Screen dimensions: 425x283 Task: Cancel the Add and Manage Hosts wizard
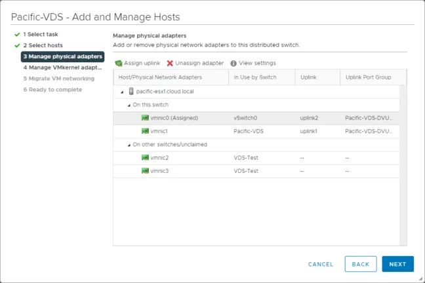(321, 264)
